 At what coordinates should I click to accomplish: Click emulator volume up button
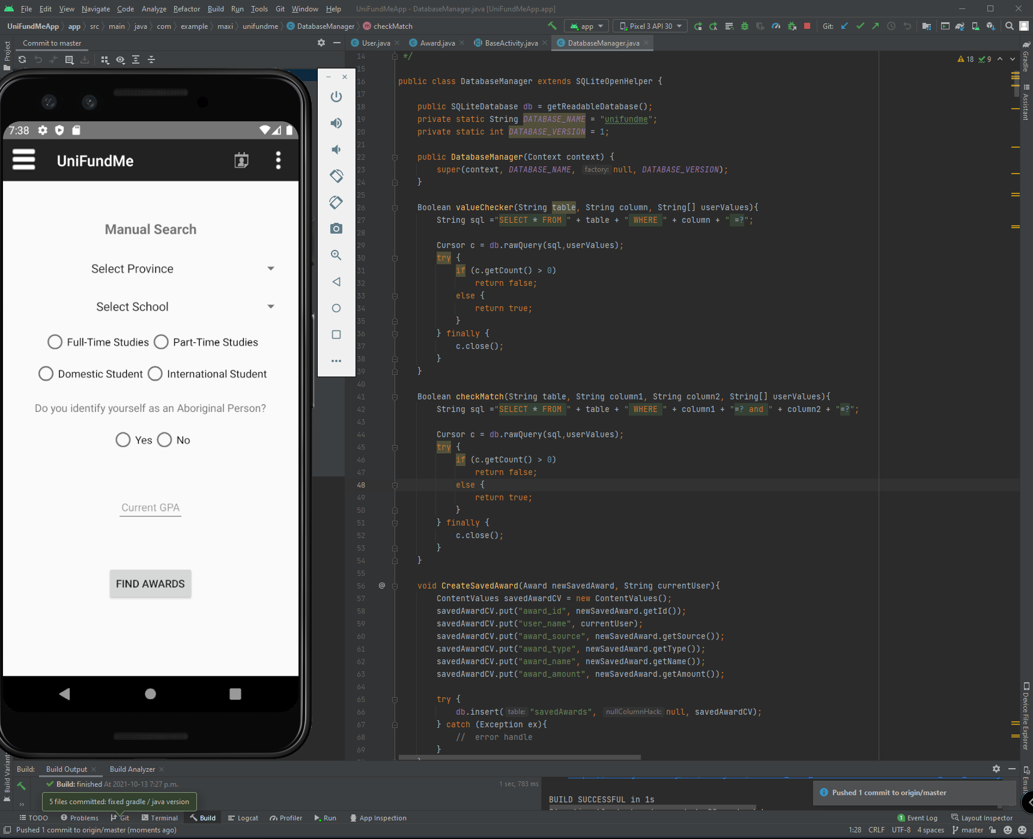336,123
